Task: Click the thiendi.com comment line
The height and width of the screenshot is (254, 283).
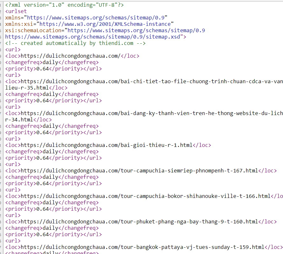Action: pos(75,43)
